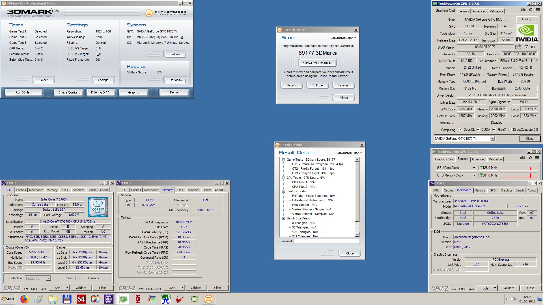Switch to Advanced tab in top GPU-Z window
This screenshot has width=543, height=305.
pyautogui.click(x=479, y=11)
